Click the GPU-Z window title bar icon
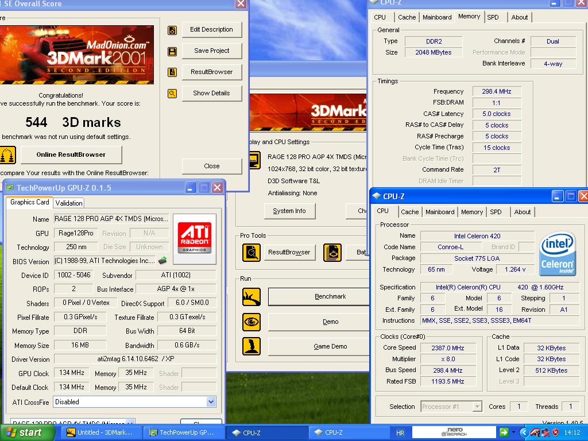The height and width of the screenshot is (441, 588). pos(10,188)
